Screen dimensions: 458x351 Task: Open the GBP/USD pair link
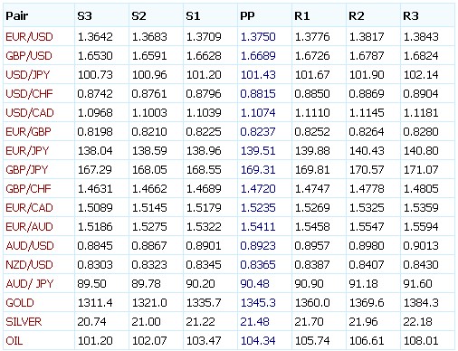coord(29,56)
